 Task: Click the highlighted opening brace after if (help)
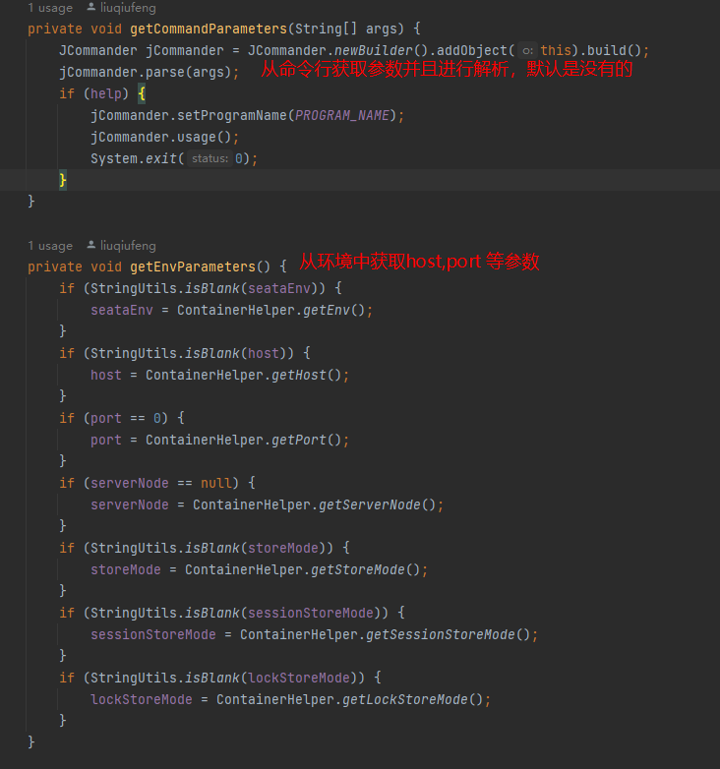pyautogui.click(x=142, y=93)
